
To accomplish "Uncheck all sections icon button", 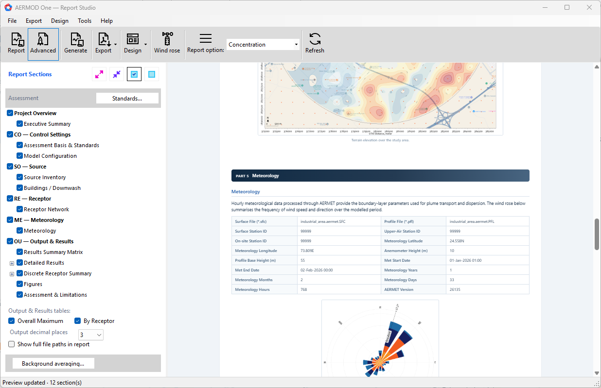I will click(152, 74).
